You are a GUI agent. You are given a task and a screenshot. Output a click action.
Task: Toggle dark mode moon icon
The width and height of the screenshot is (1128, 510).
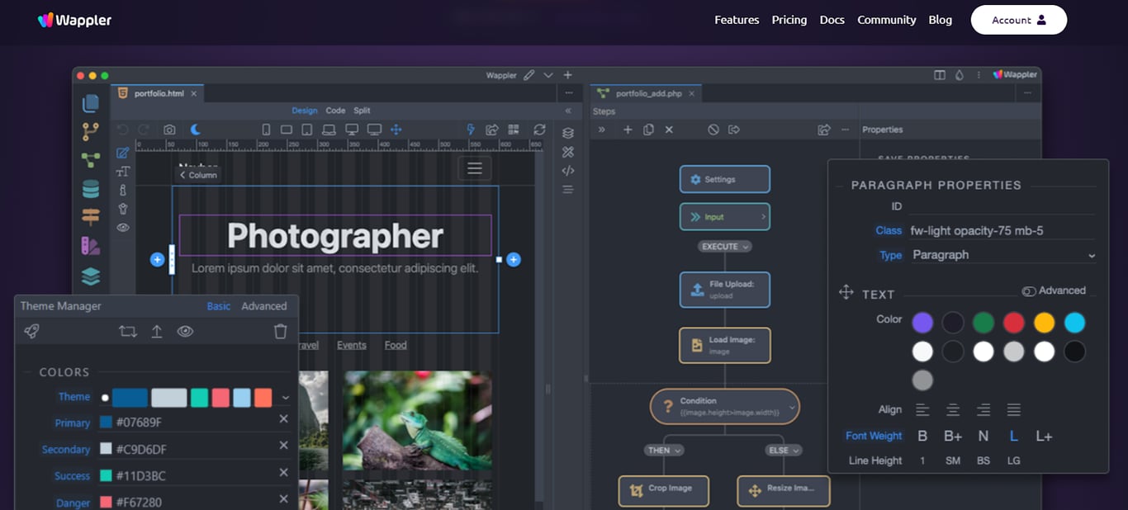(x=196, y=130)
